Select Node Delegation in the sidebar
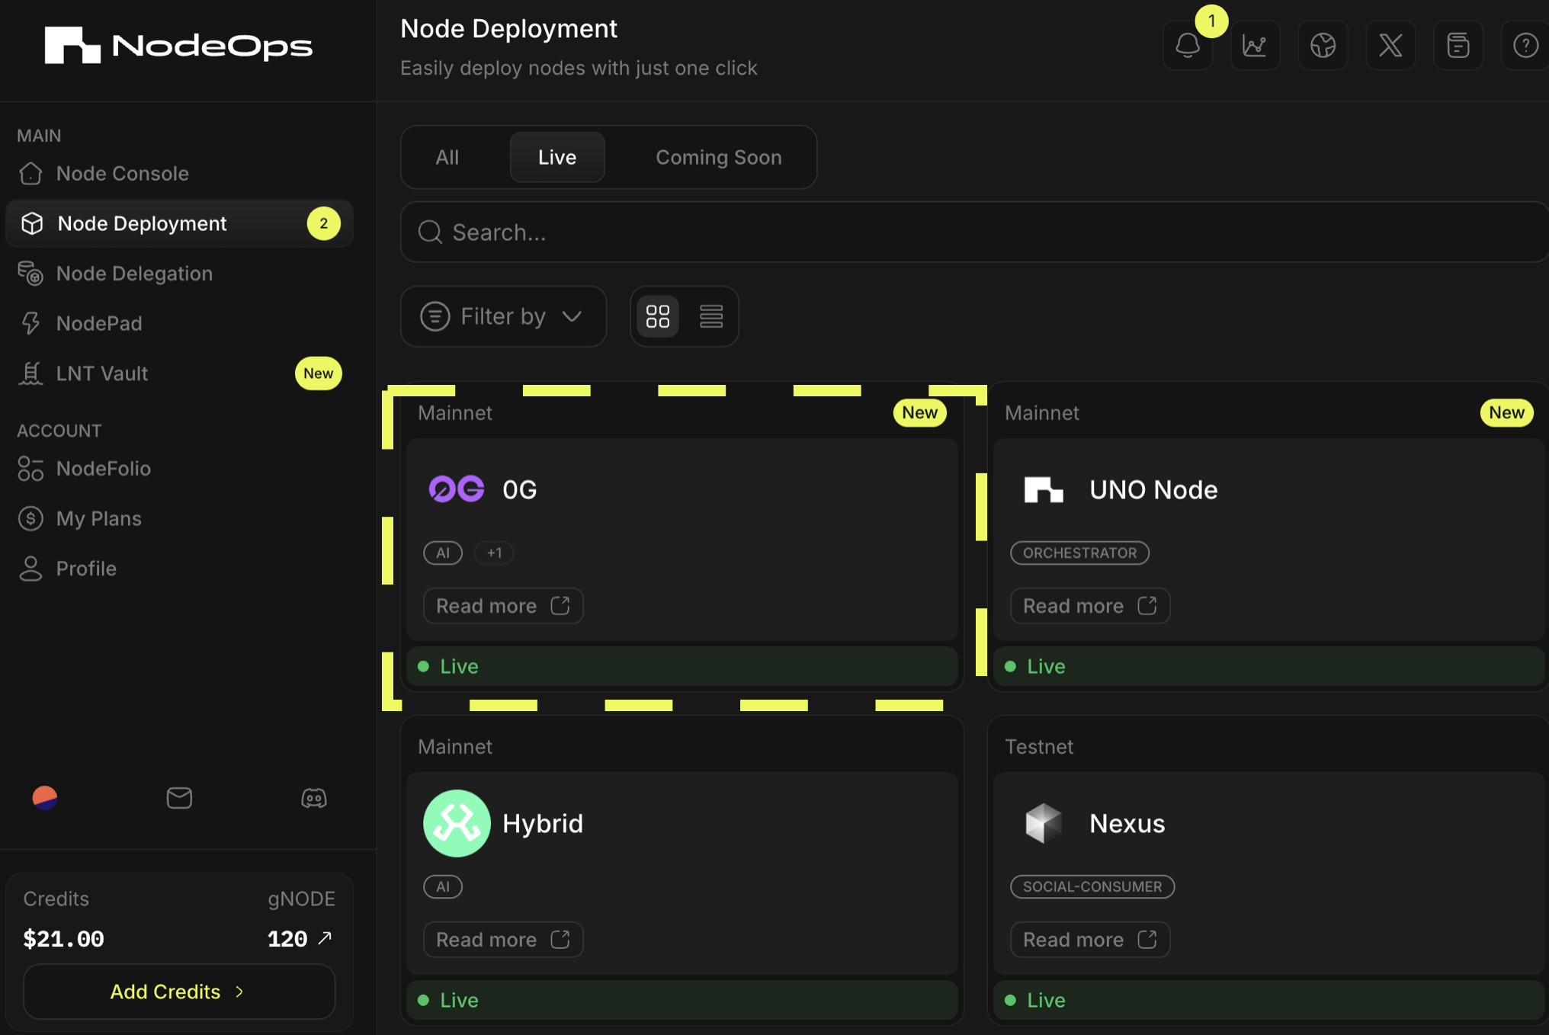Viewport: 1549px width, 1035px height. click(134, 273)
